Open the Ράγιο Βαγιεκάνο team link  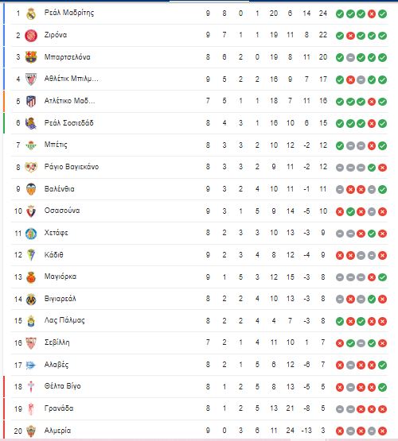click(72, 167)
